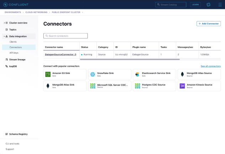
Task: Select the MongoDB Atlas Sink card title
Action: 63,85
